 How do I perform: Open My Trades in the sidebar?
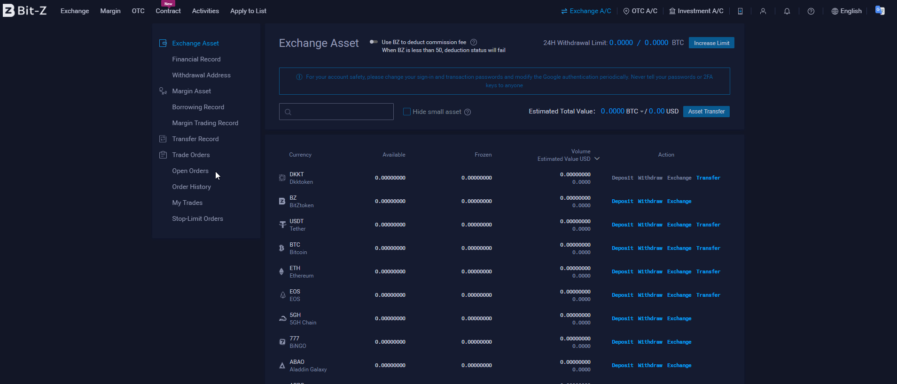[x=187, y=203]
